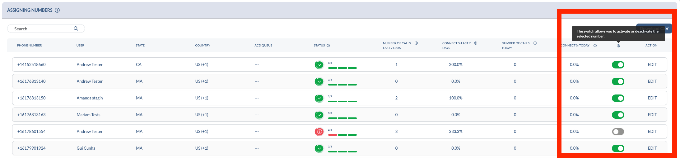Click user Mariam Tests
The image size is (680, 158).
[x=88, y=115]
